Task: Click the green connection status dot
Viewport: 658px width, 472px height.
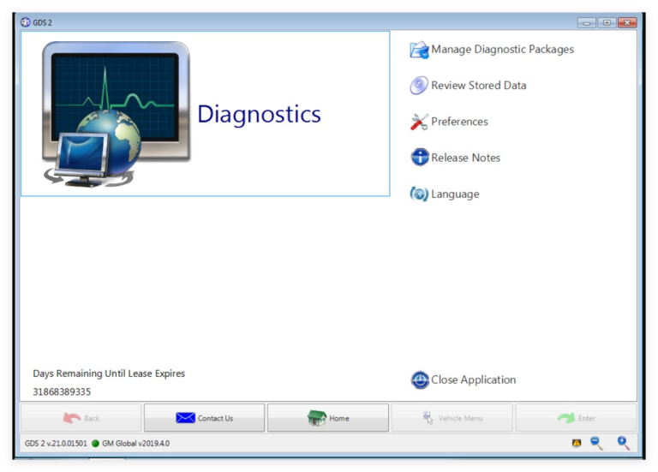Action: (95, 444)
